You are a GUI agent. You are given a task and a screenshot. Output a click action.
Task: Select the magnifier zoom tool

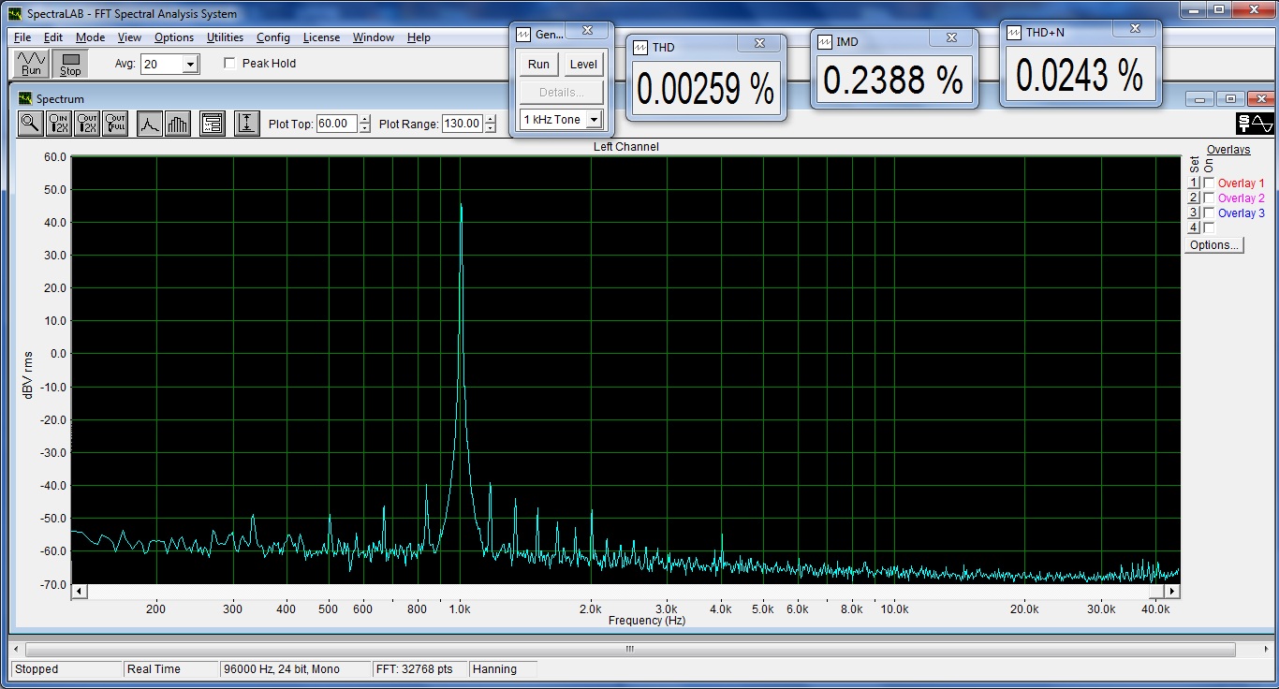click(x=31, y=123)
